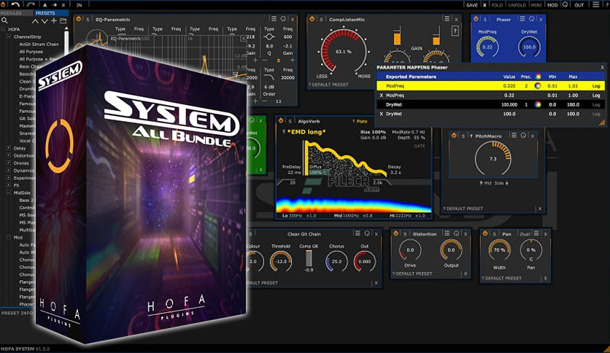
Task: Expand the Dynamics preset folder
Action: 9,170
